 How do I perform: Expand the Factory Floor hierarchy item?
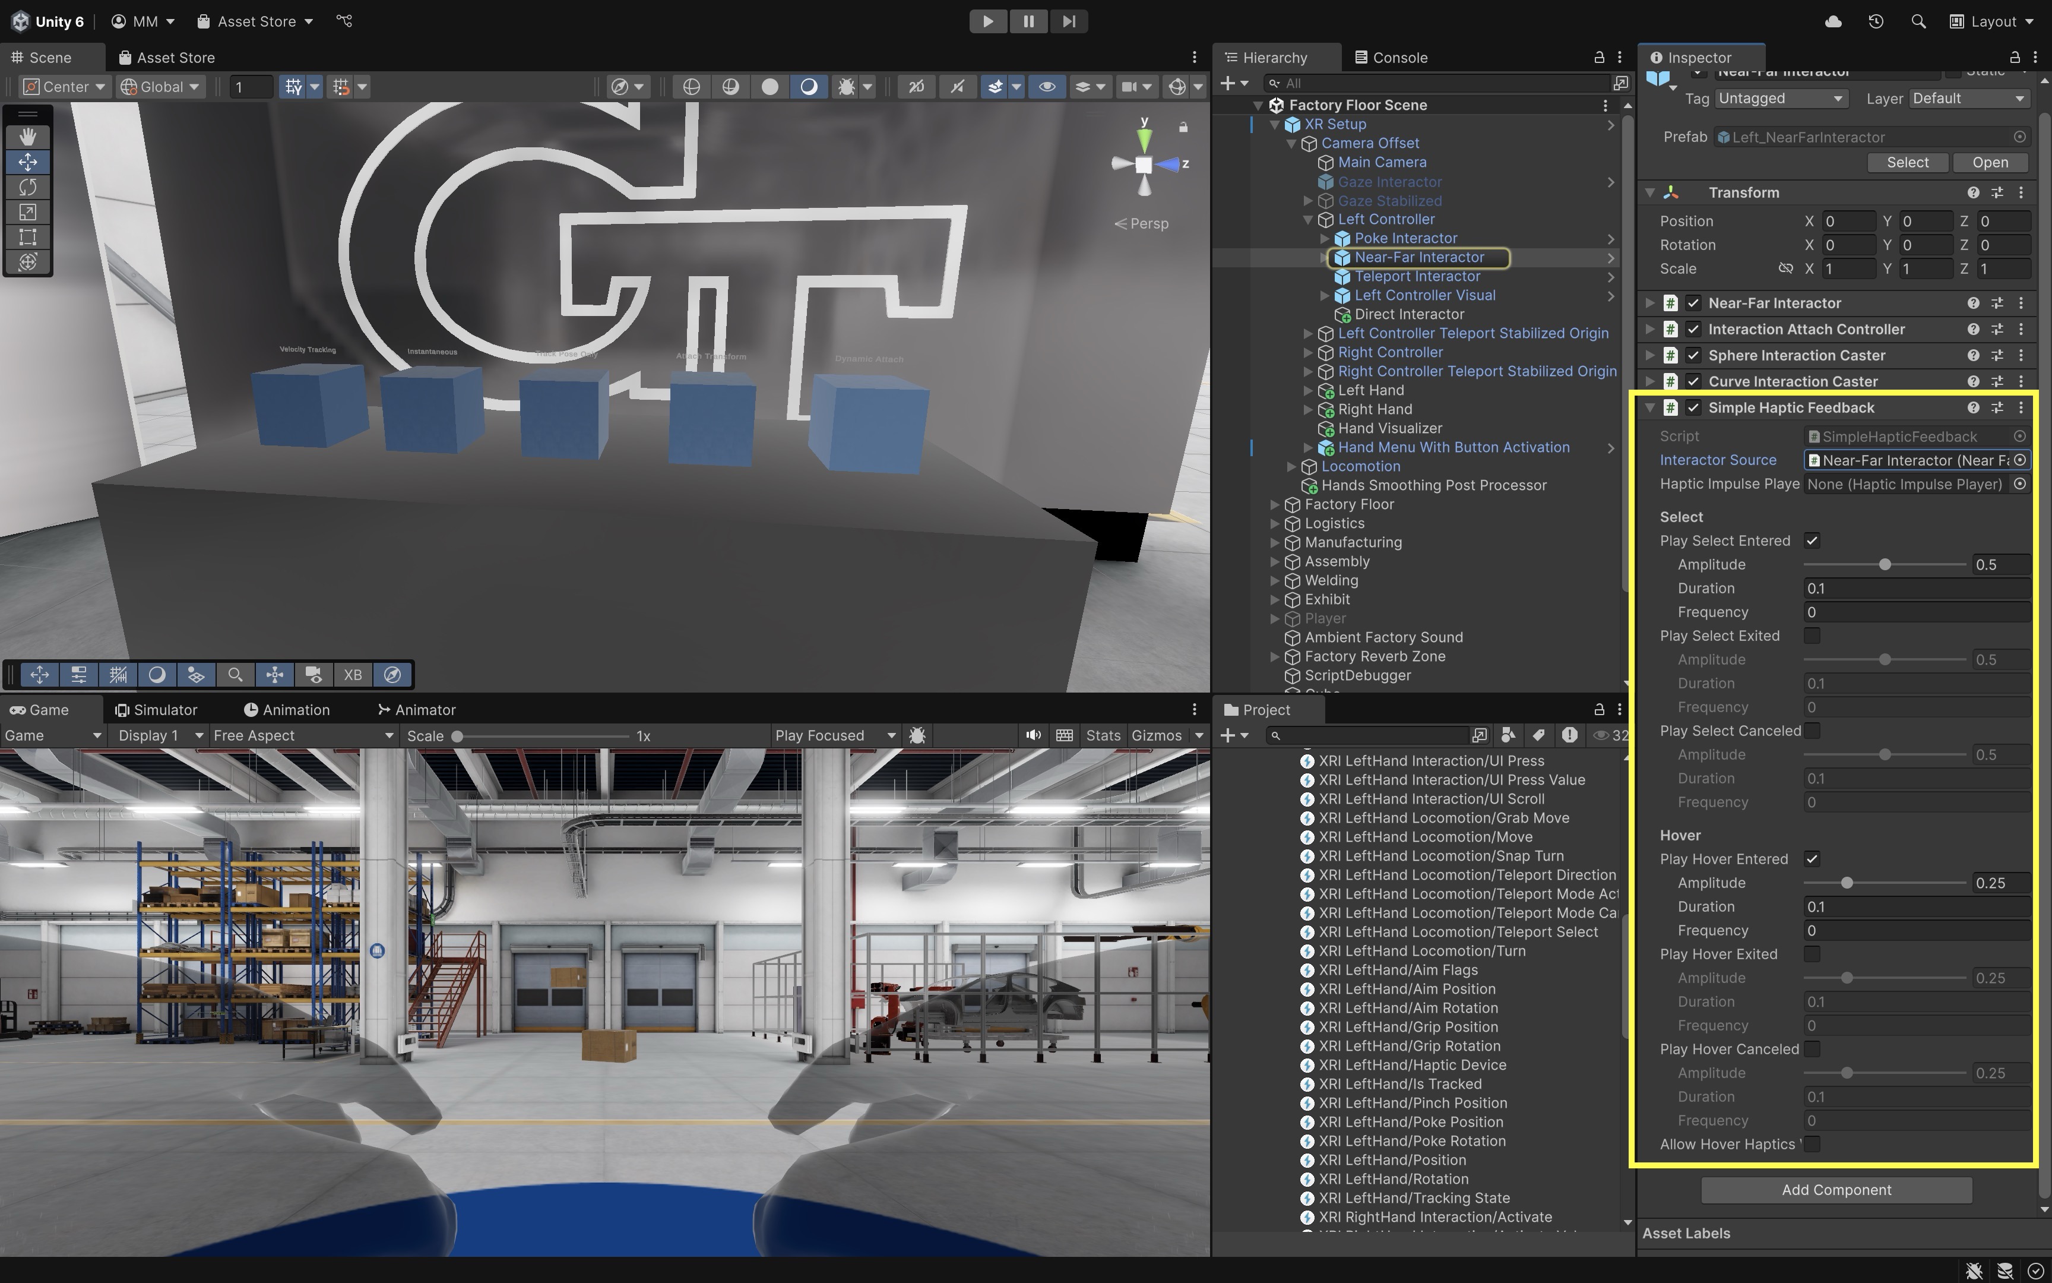tap(1274, 504)
